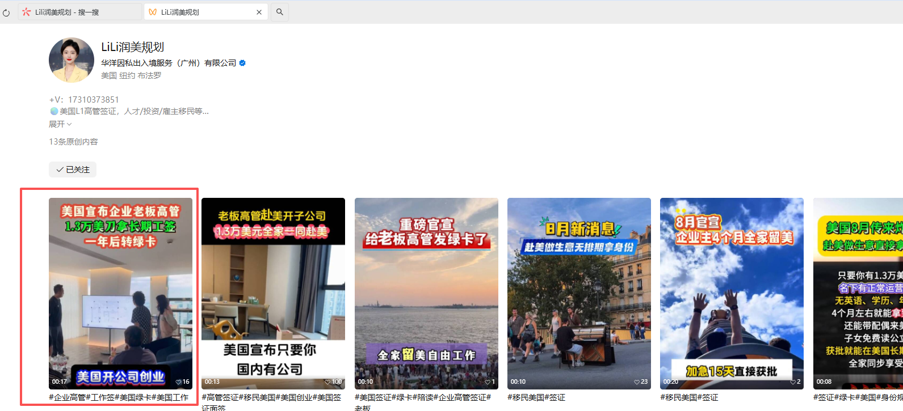Click the 美国L1高管签证 description line
Image resolution: width=903 pixels, height=411 pixels.
tap(129, 112)
